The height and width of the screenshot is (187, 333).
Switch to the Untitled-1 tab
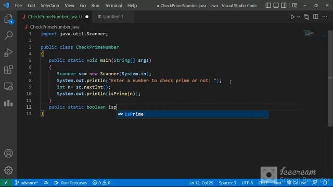(x=113, y=17)
